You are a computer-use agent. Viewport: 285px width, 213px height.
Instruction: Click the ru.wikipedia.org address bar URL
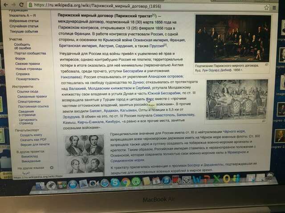98,6
